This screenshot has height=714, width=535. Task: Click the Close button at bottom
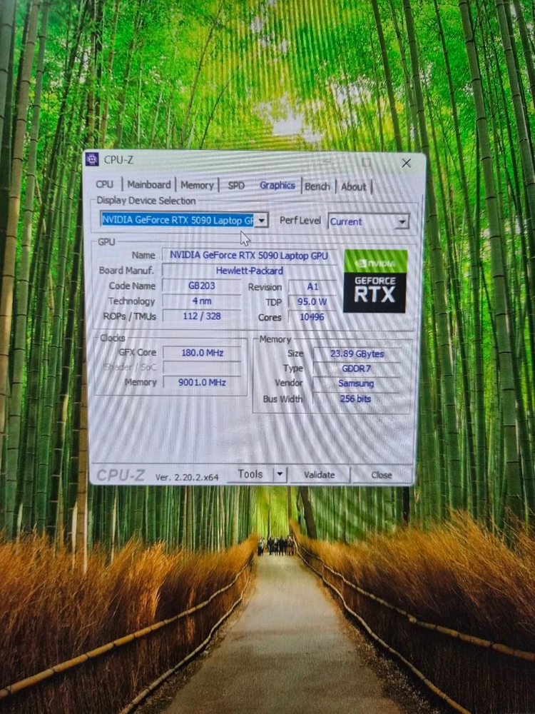click(381, 475)
